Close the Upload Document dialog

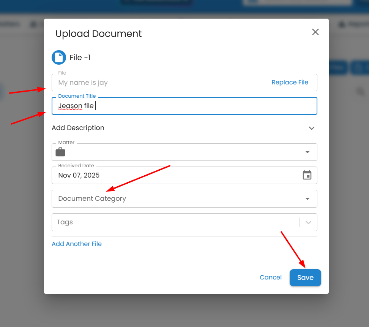[315, 32]
